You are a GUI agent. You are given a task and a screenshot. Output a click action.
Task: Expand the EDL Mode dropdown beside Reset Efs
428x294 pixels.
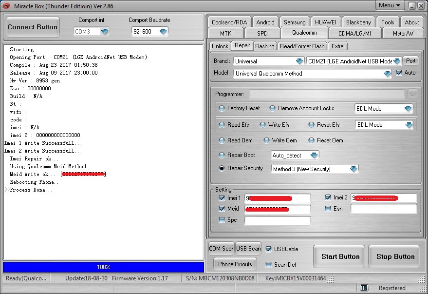409,125
